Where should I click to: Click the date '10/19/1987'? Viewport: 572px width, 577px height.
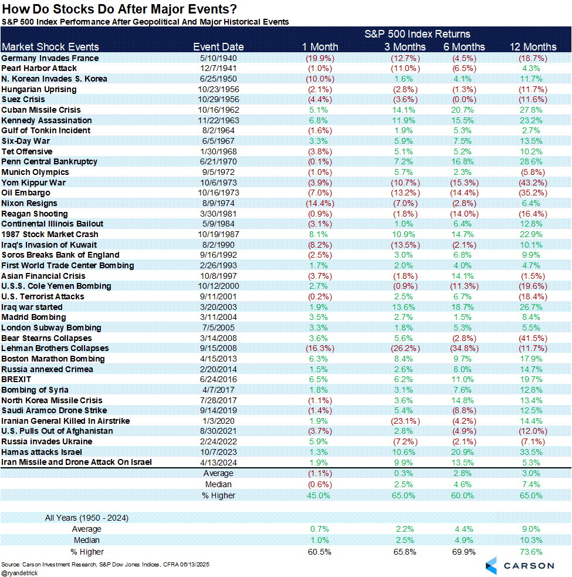point(218,234)
